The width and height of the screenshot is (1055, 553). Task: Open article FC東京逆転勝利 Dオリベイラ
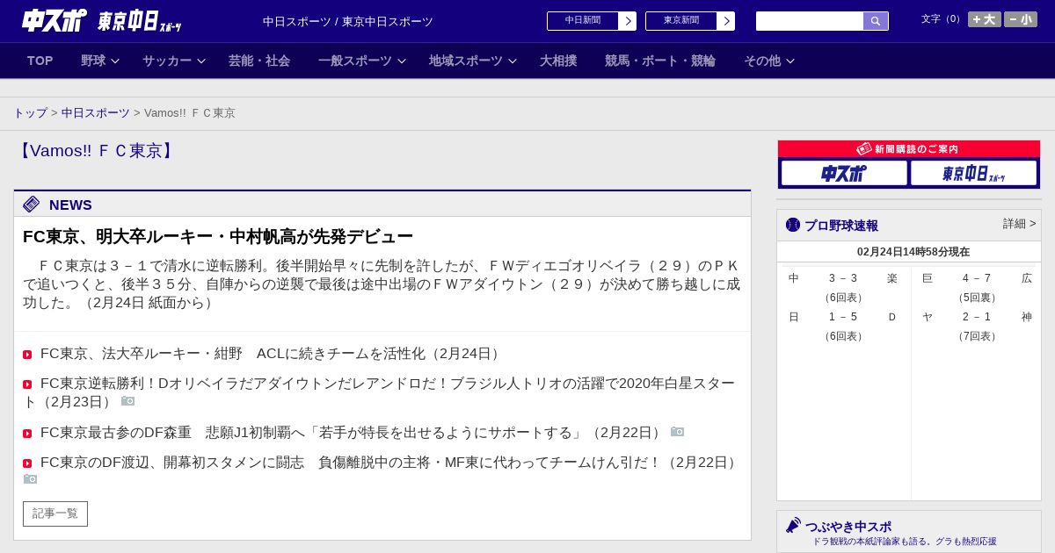[x=379, y=392]
